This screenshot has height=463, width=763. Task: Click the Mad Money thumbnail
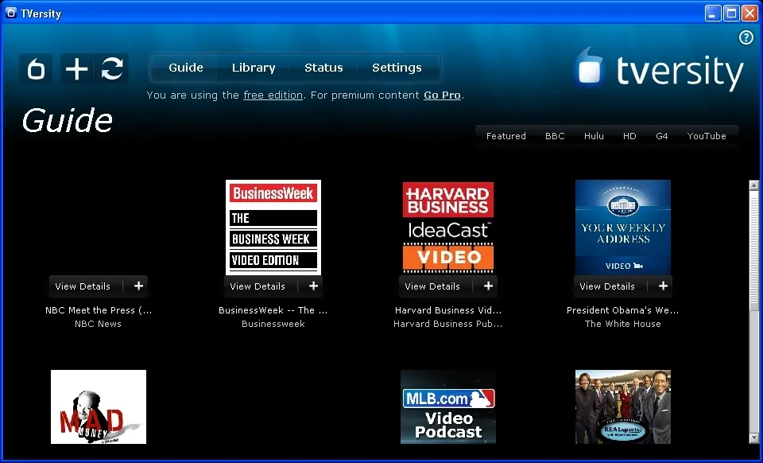[99, 407]
